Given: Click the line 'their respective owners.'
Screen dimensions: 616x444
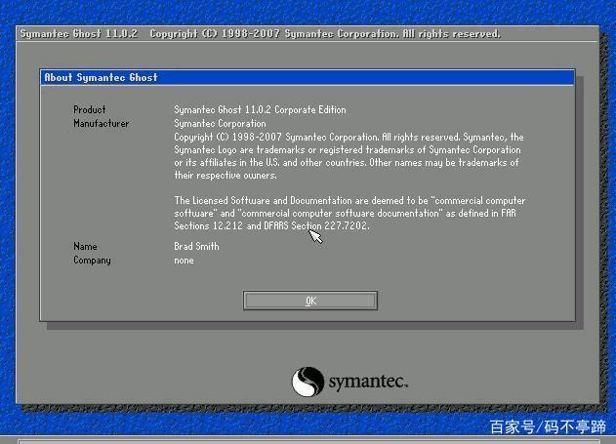Looking at the screenshot, I should click(x=226, y=175).
